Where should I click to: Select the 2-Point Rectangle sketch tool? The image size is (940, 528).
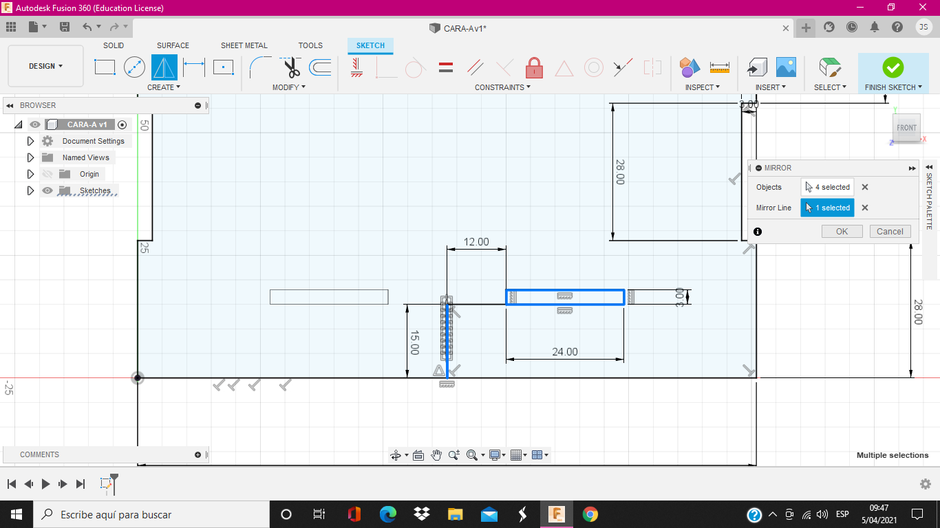(x=105, y=67)
